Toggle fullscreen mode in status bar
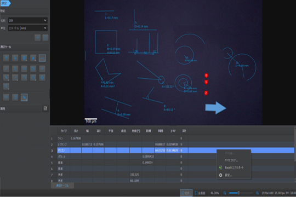296x197 pixels. point(200,193)
